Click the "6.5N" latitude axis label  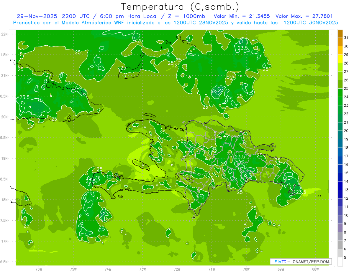tap(4, 262)
